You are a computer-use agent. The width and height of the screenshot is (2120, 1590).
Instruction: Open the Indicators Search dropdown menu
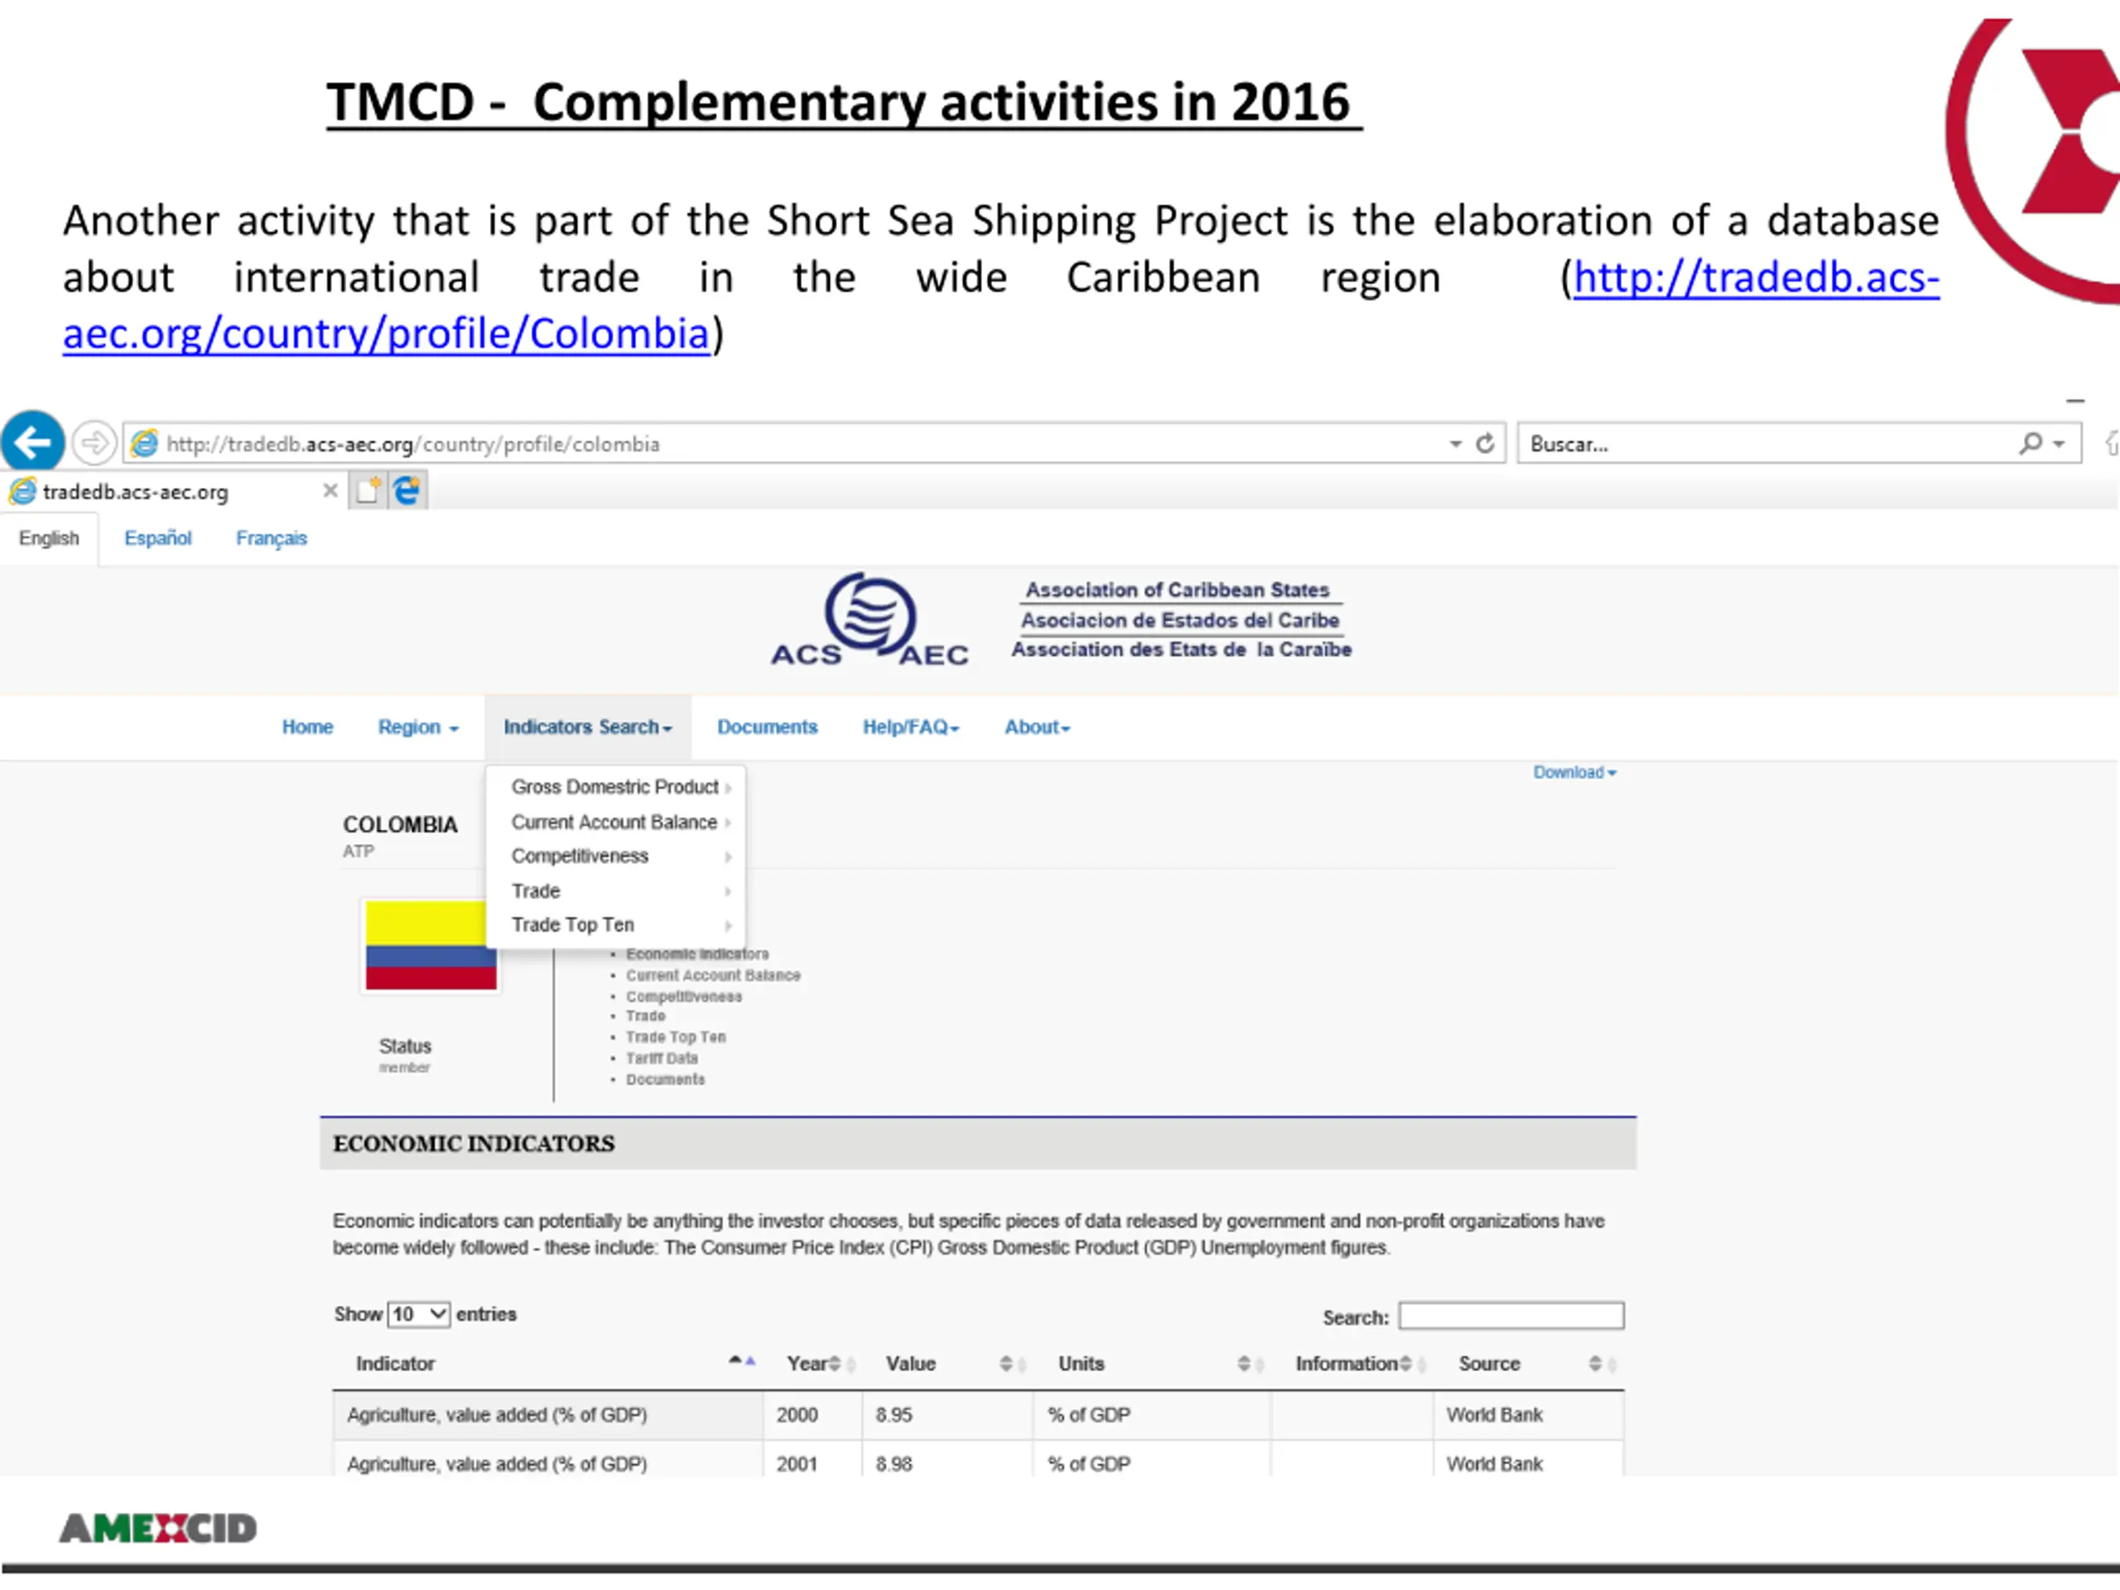point(587,726)
